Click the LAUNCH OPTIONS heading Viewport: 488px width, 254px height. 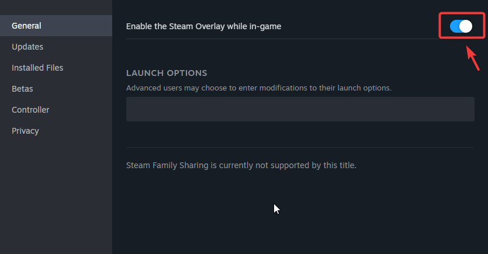(x=167, y=73)
